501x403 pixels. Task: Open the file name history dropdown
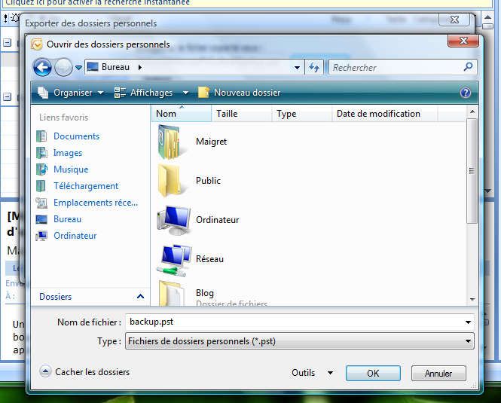point(468,322)
